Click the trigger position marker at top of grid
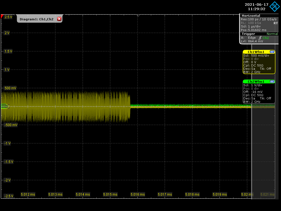 (138, 15)
